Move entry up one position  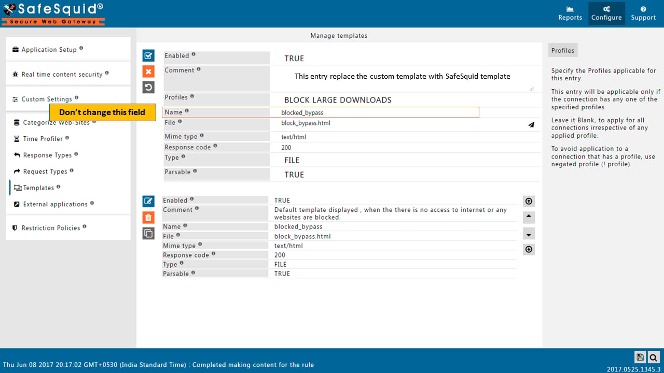click(529, 217)
